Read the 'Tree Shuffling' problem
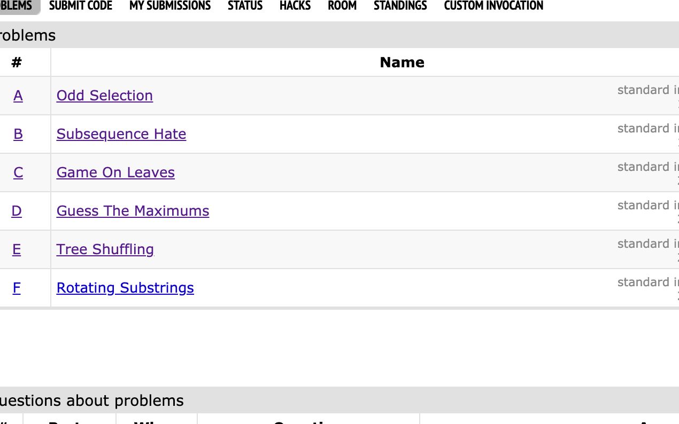Screen dimensions: 679x424 (x=105, y=249)
